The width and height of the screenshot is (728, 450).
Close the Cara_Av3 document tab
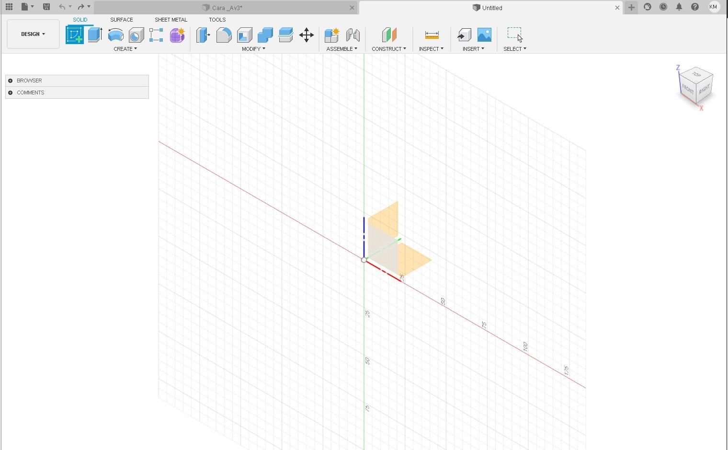(x=352, y=8)
